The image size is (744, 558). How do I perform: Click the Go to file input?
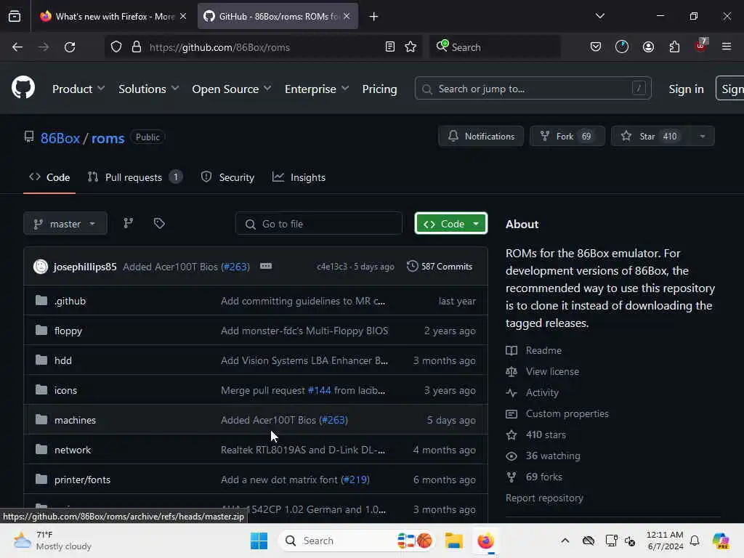point(319,224)
